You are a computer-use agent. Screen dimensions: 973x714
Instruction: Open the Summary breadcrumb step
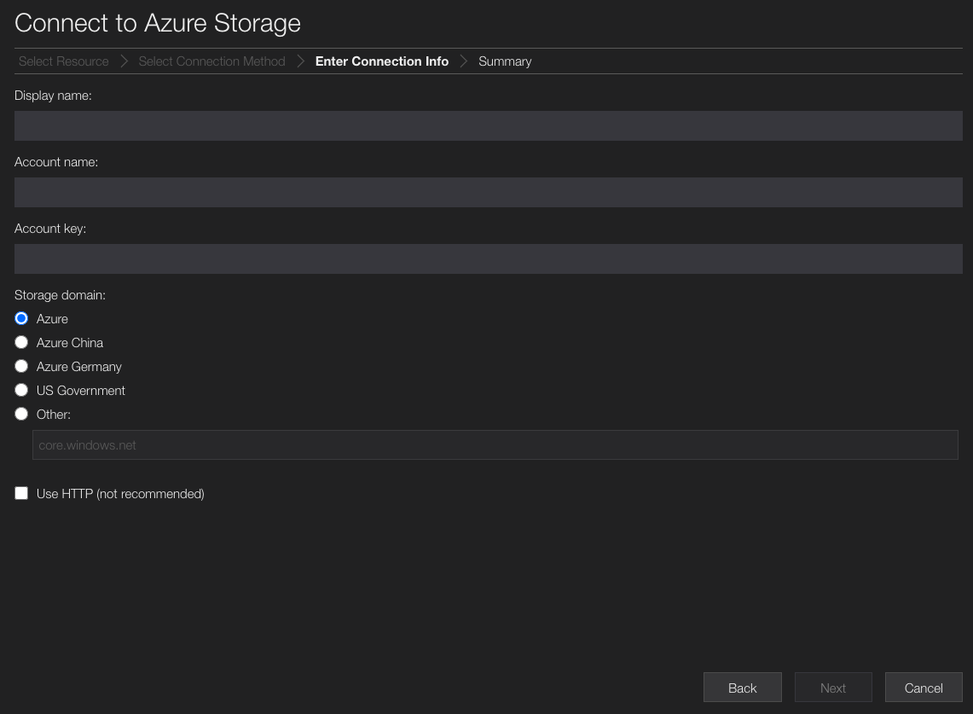pos(505,61)
